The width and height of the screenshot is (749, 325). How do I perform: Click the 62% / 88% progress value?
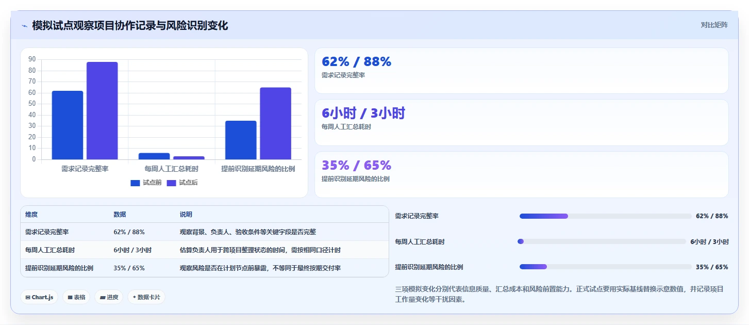click(712, 216)
